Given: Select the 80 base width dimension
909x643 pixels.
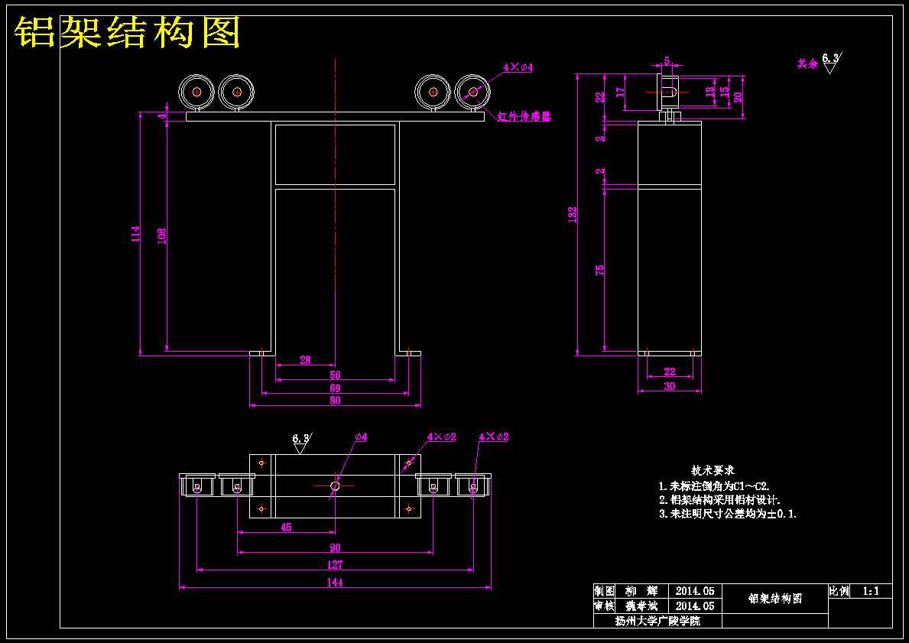Looking at the screenshot, I should (x=335, y=401).
